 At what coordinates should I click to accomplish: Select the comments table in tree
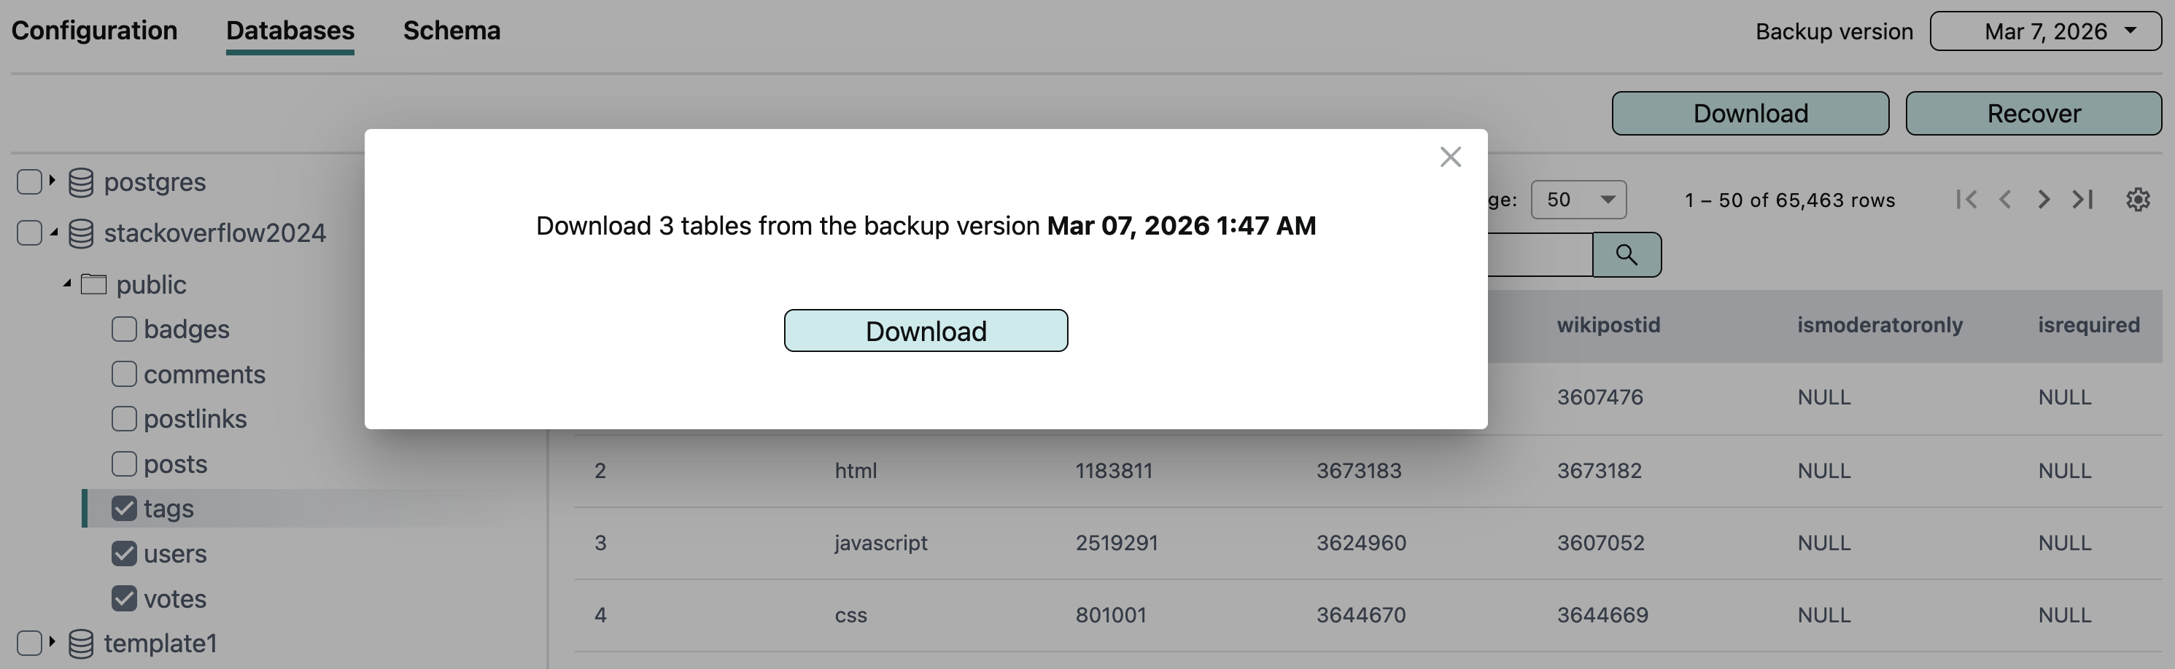203,375
